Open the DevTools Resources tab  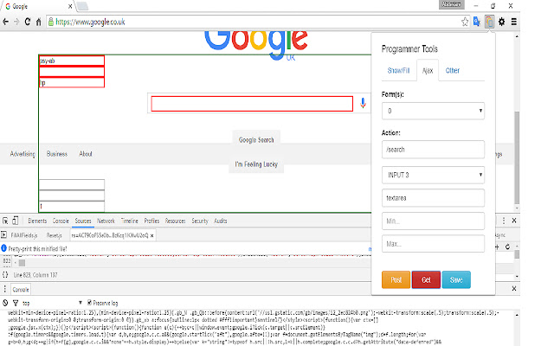click(175, 221)
